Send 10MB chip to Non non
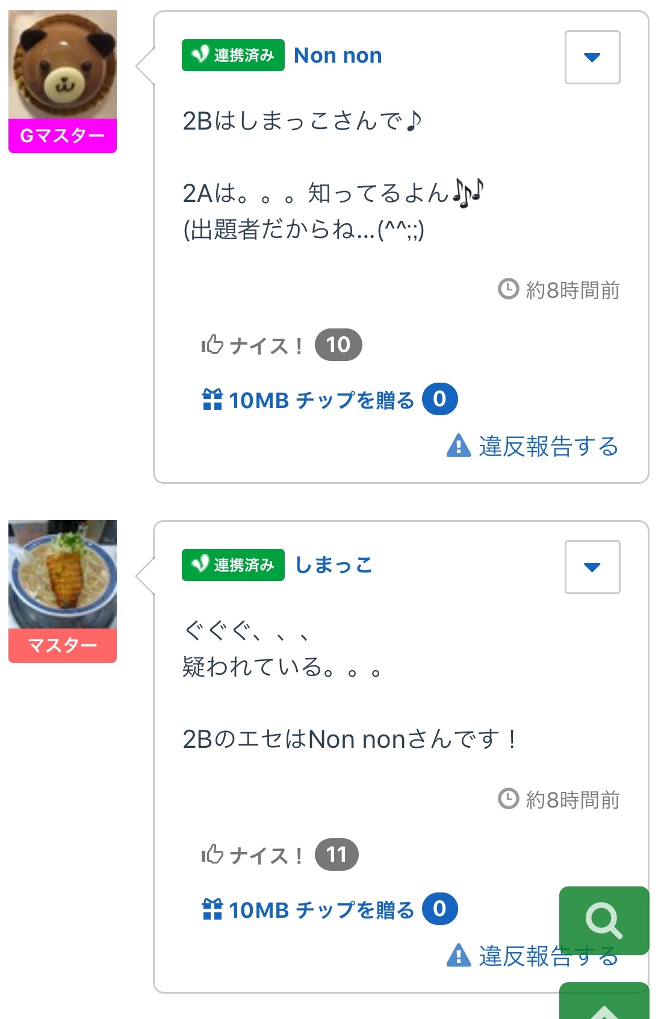 pos(321,400)
